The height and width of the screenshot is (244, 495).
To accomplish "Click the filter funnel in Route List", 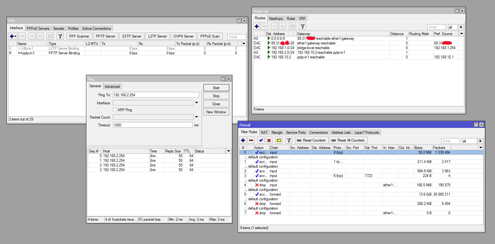I will (303, 26).
